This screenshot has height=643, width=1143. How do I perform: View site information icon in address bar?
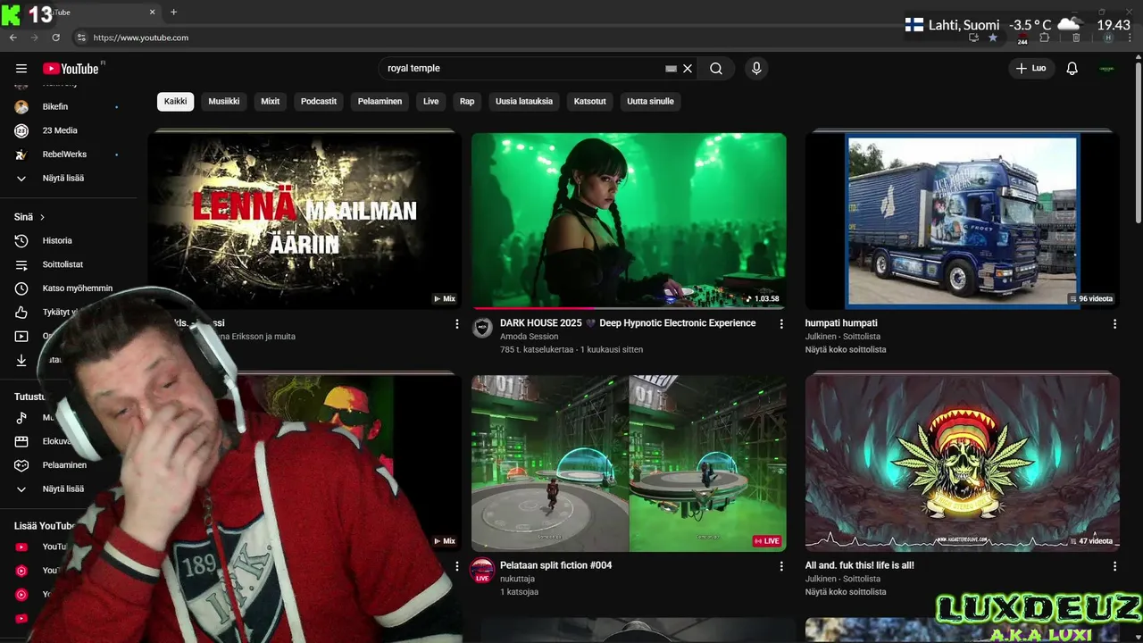coord(81,38)
